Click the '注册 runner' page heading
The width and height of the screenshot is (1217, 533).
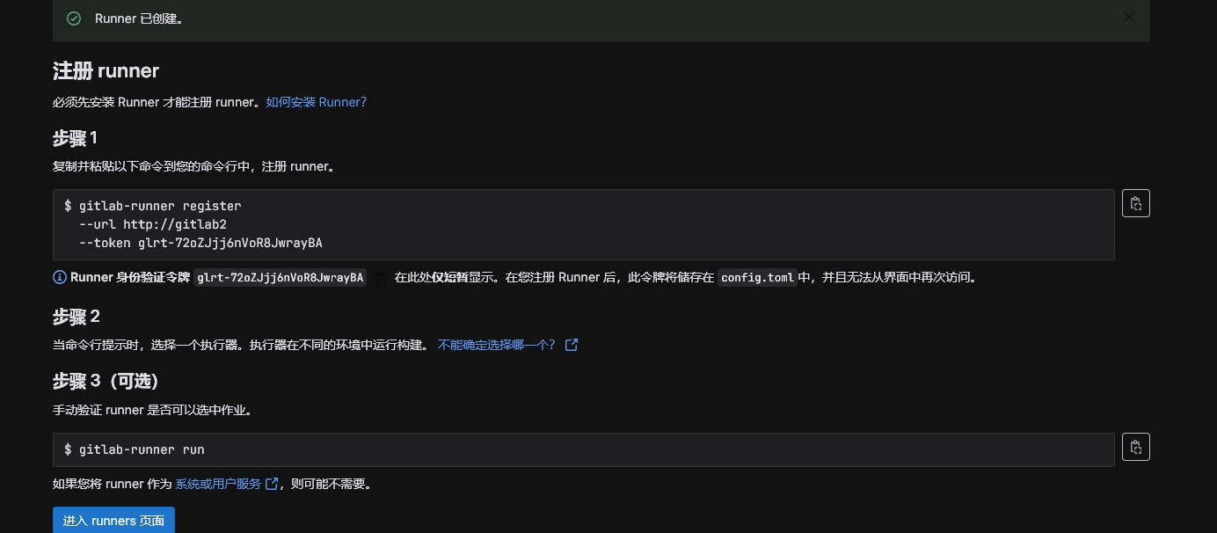pos(106,70)
